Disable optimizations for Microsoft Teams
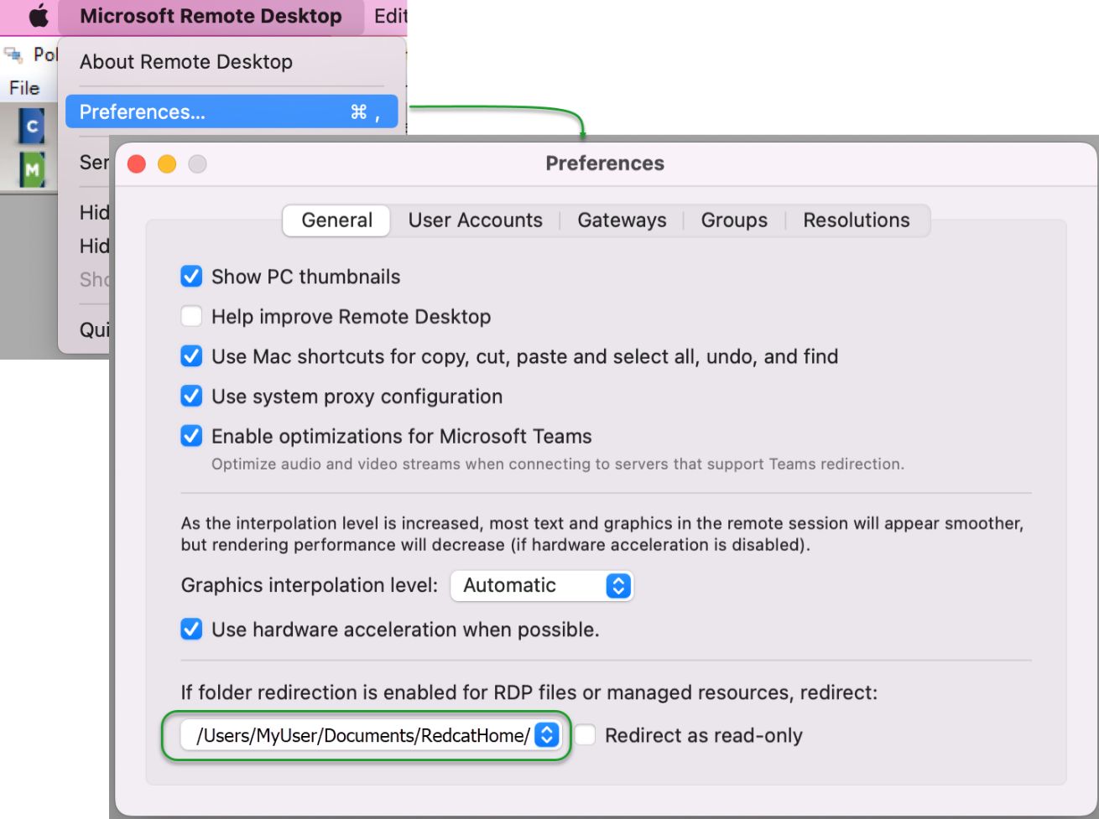 click(192, 437)
